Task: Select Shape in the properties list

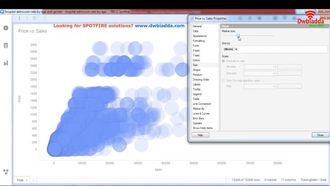Action: [x=196, y=70]
